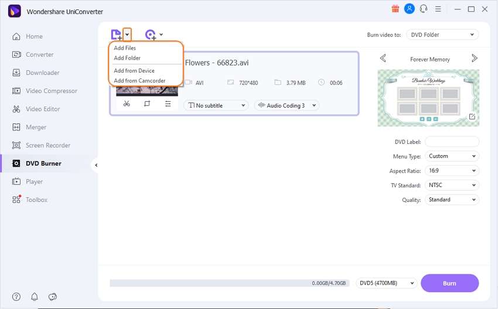Open the Add Files dropdown arrow
498x309 pixels.
click(x=127, y=35)
